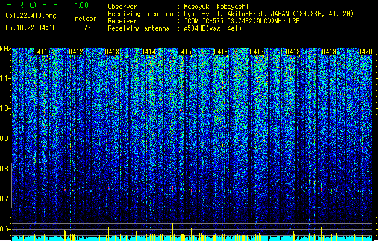379x241 pixels.
Task: Click the 0412 time marker
Action: point(76,52)
